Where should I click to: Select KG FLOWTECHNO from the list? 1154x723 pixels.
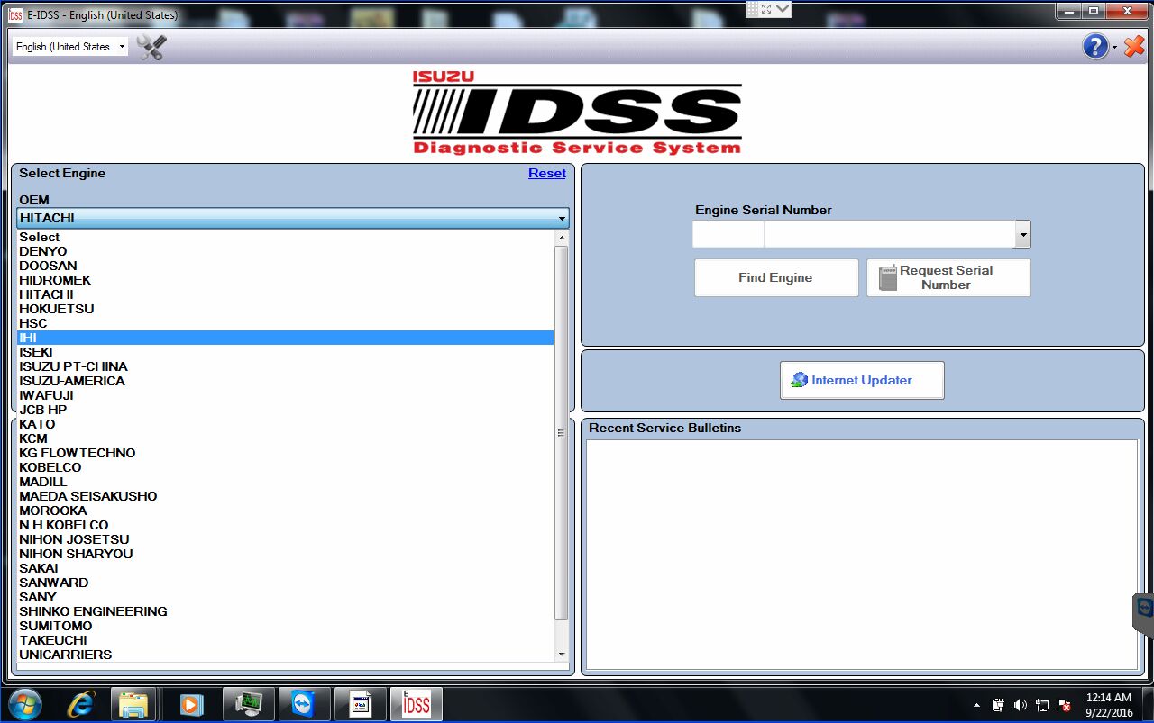[285, 453]
